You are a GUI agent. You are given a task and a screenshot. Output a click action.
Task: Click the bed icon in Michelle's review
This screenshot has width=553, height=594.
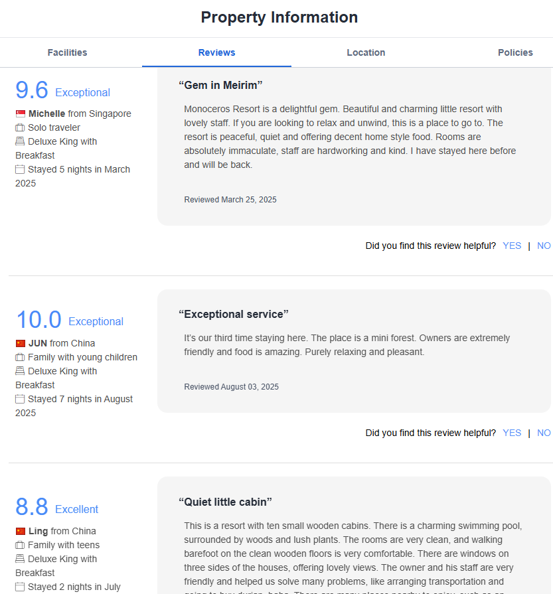(x=20, y=142)
